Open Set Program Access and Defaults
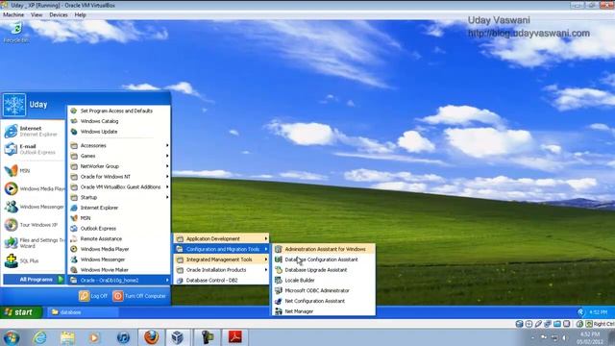This screenshot has width=615, height=346. (x=119, y=111)
